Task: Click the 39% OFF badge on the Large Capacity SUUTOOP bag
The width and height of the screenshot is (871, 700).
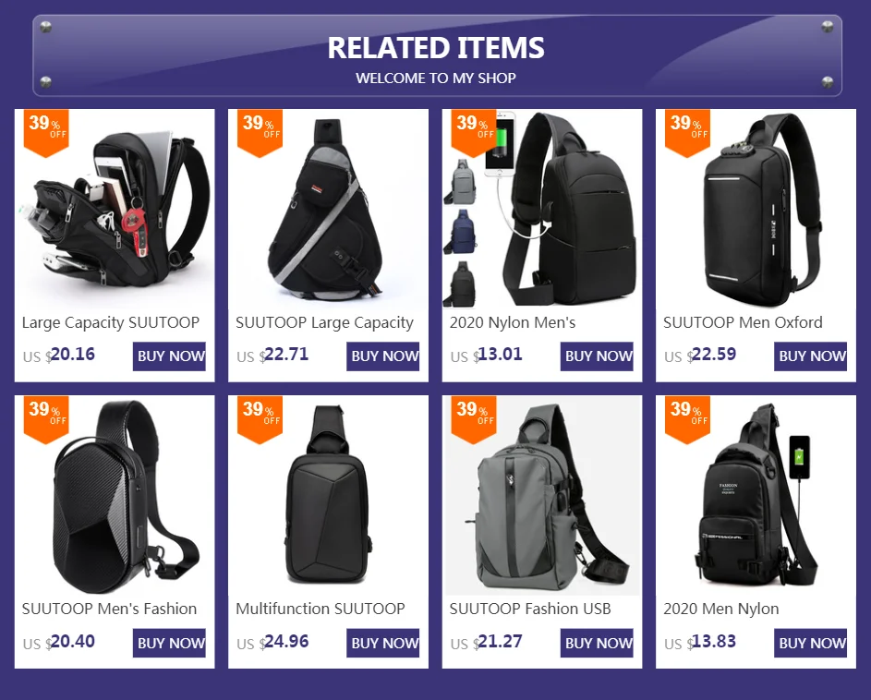Action: coord(46,132)
